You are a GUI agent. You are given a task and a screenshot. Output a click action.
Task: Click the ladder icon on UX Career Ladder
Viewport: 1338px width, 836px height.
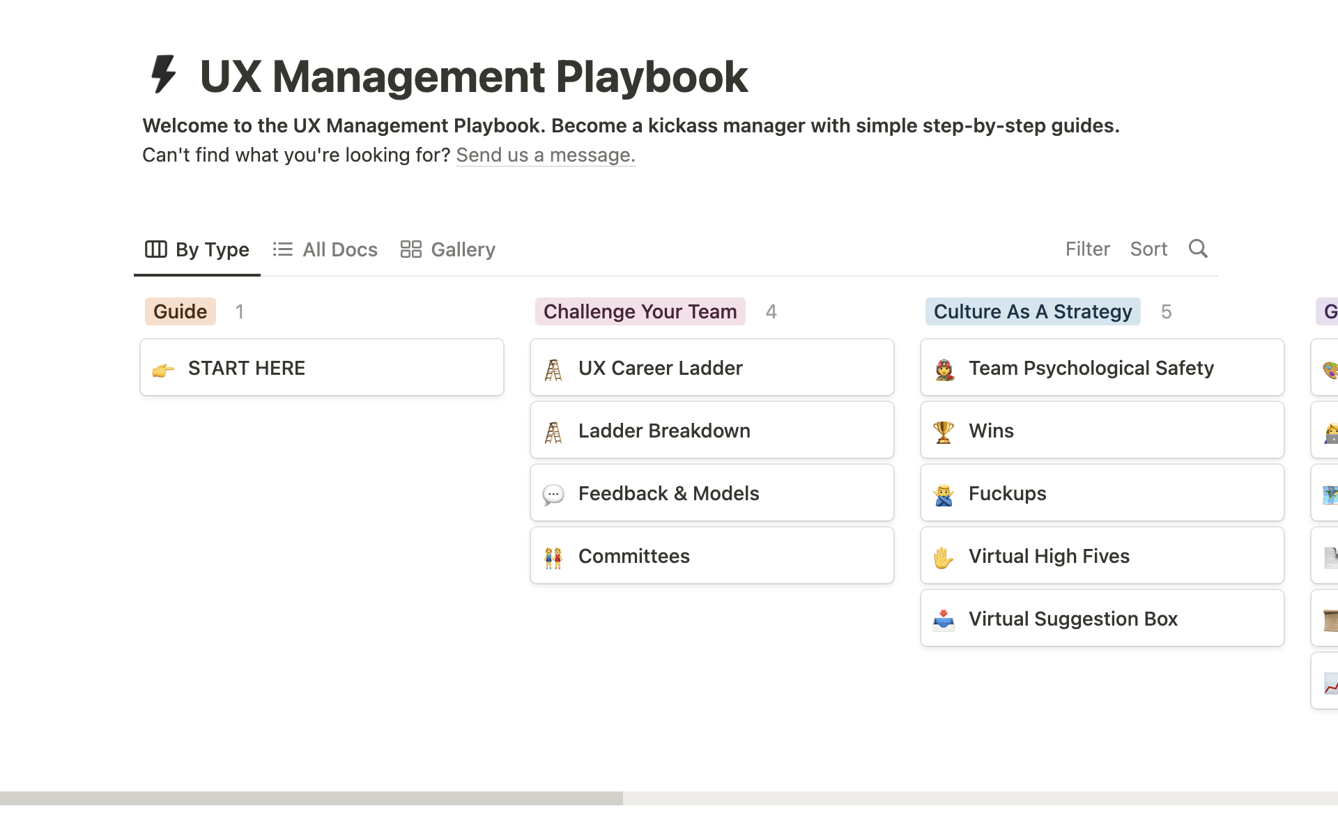pos(553,369)
